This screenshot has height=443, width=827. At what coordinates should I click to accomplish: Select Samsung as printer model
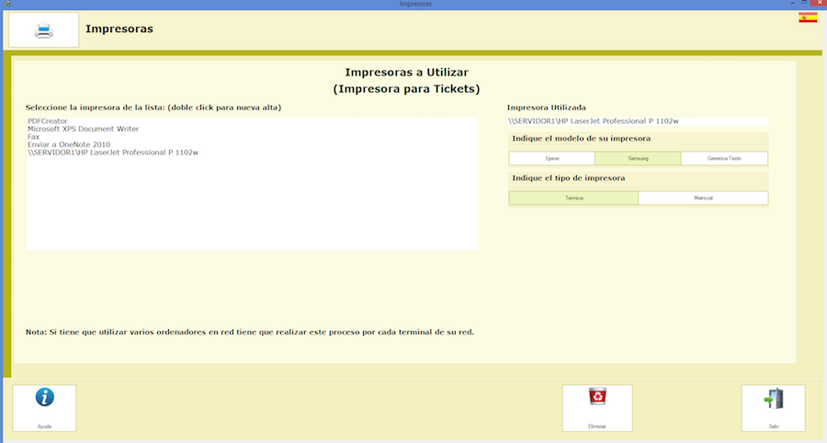coord(638,159)
